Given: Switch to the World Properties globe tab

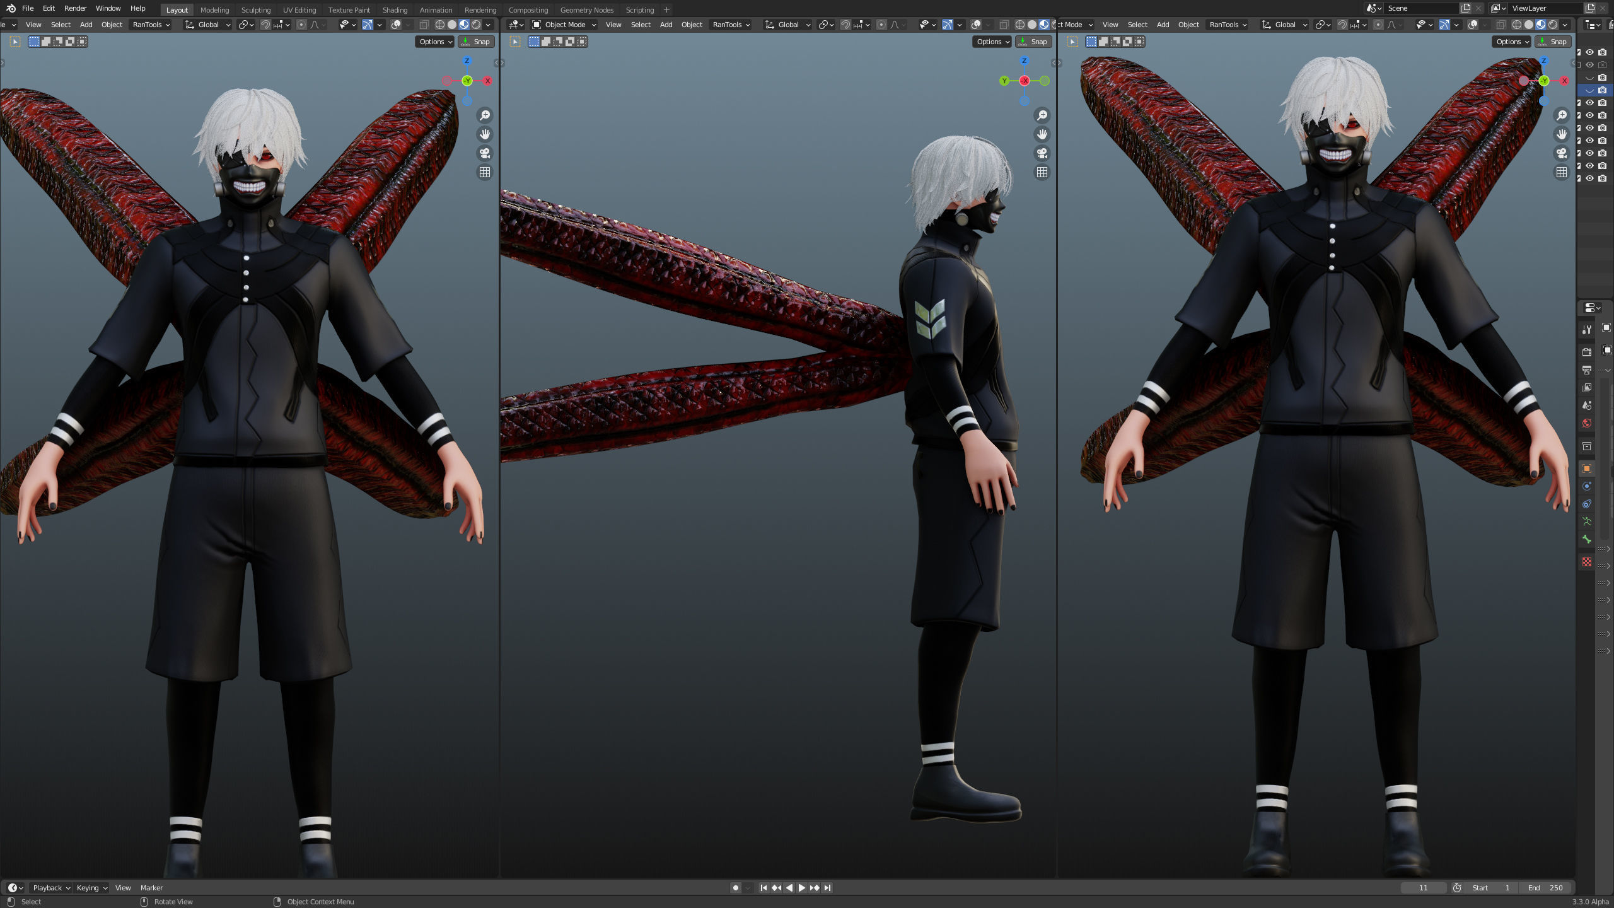Looking at the screenshot, I should tap(1587, 421).
